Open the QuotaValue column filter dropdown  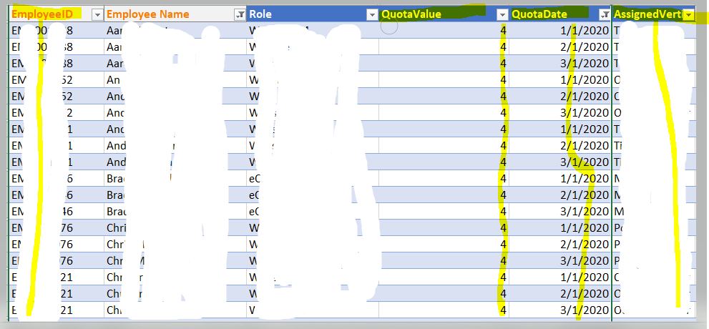pos(502,15)
